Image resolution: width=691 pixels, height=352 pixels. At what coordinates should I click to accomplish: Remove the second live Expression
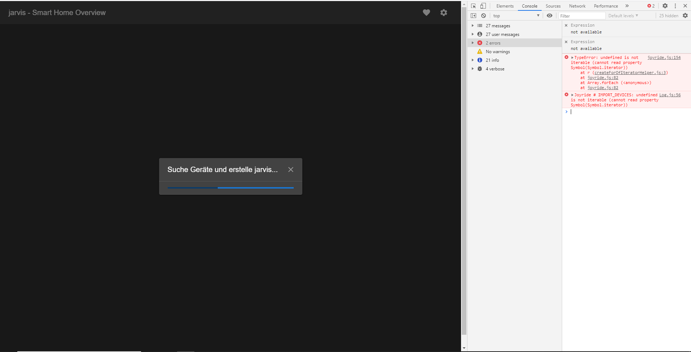[566, 42]
